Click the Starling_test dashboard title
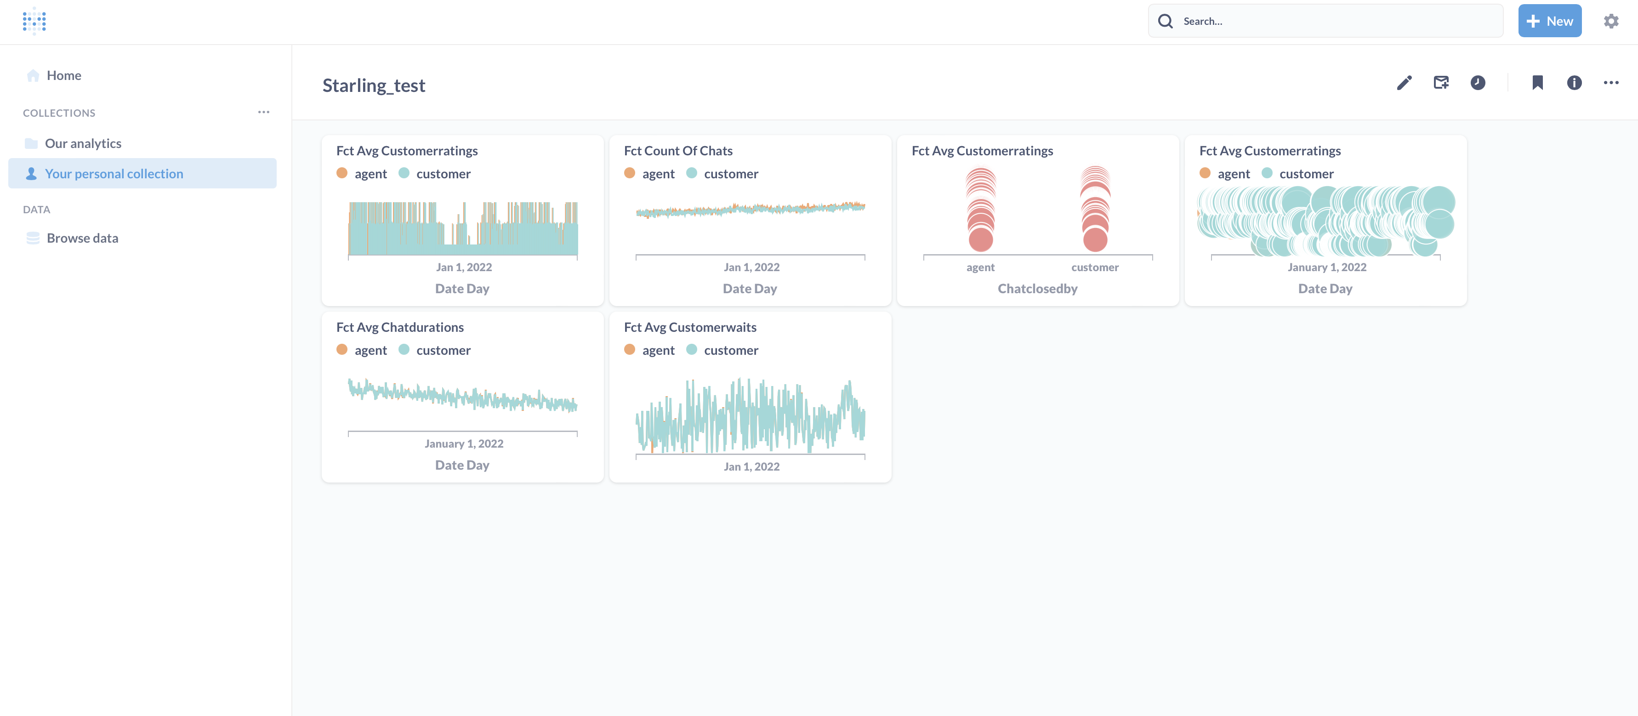The image size is (1638, 716). coord(374,85)
